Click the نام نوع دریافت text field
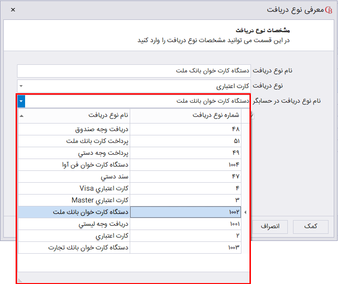338x284 pixels. [134, 71]
